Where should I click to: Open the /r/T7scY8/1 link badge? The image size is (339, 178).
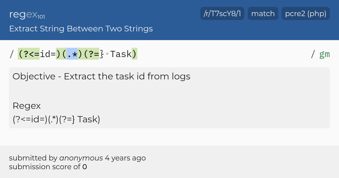[222, 14]
